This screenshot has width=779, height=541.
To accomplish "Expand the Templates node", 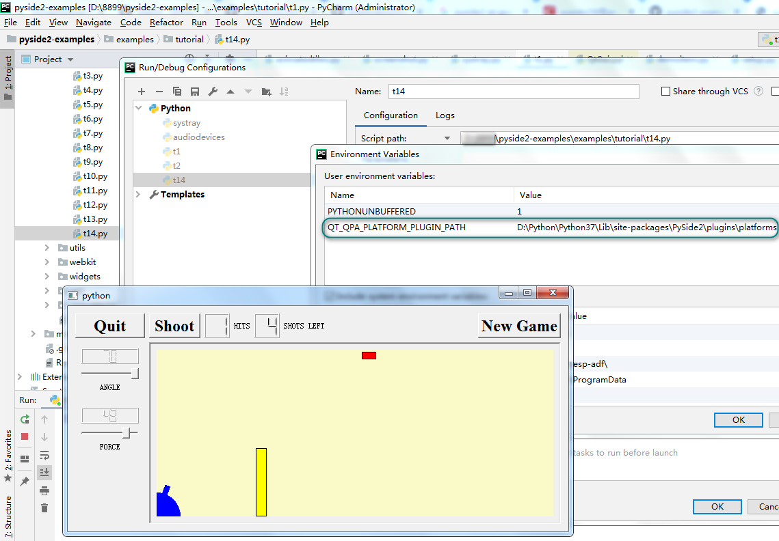I will tap(139, 195).
